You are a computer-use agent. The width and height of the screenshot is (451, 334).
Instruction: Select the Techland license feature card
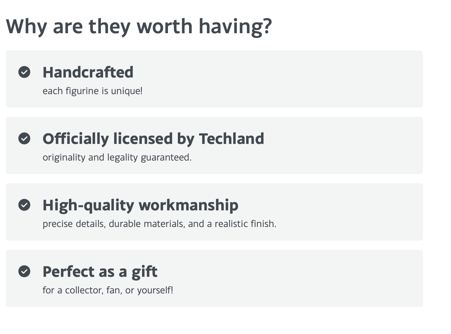point(214,145)
